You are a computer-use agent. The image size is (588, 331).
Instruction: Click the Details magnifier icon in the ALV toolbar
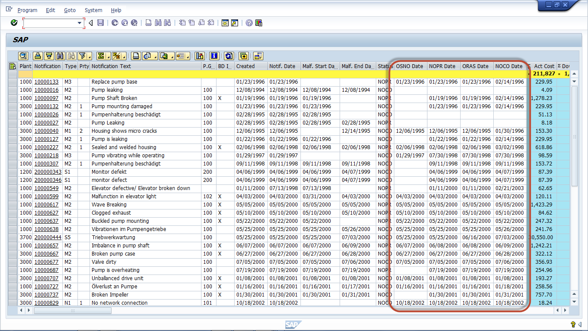(23, 56)
